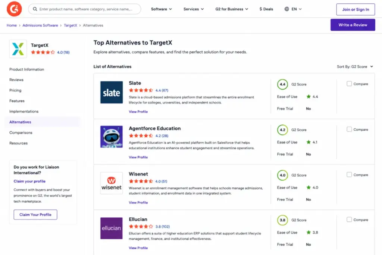
Task: Open Features in the sidebar
Action: [x=17, y=101]
